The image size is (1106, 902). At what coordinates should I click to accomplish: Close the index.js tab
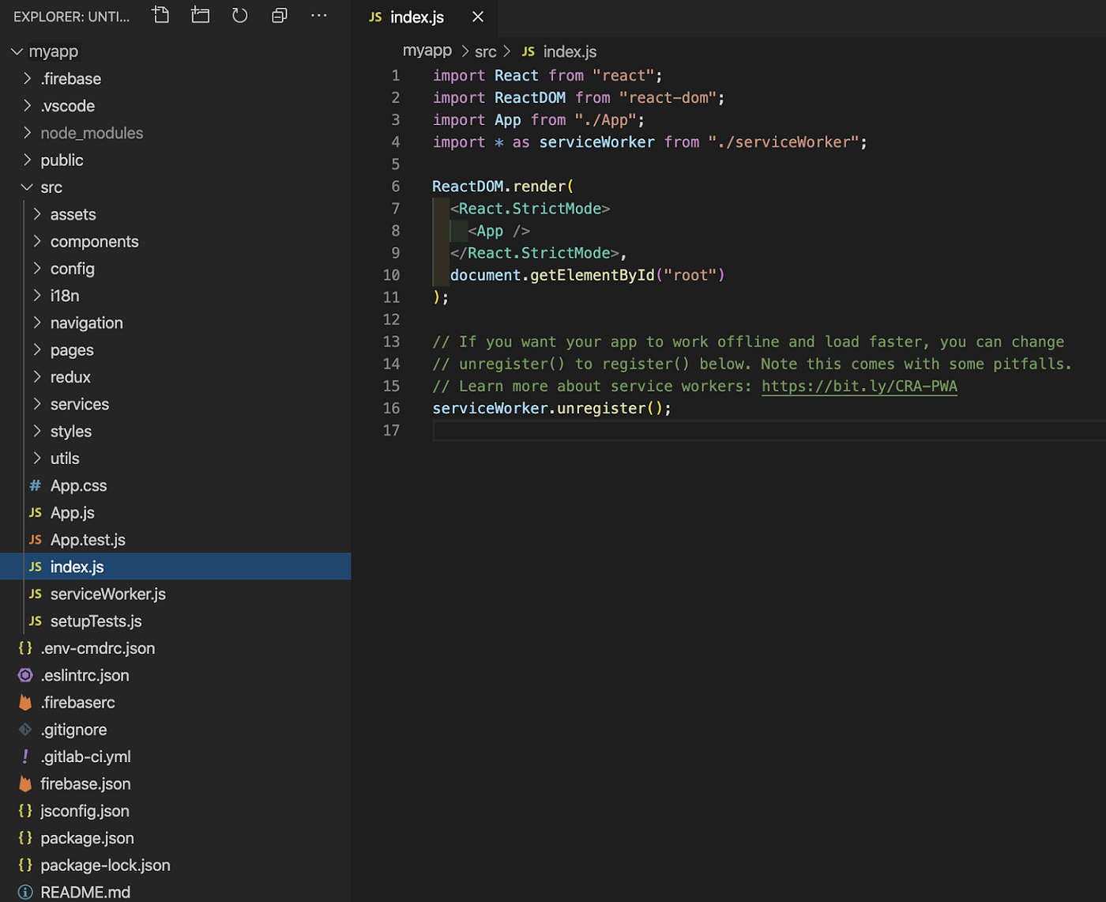(x=477, y=16)
